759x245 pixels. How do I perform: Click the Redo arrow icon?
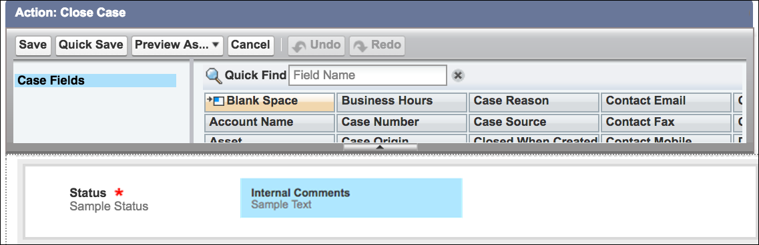pos(360,45)
